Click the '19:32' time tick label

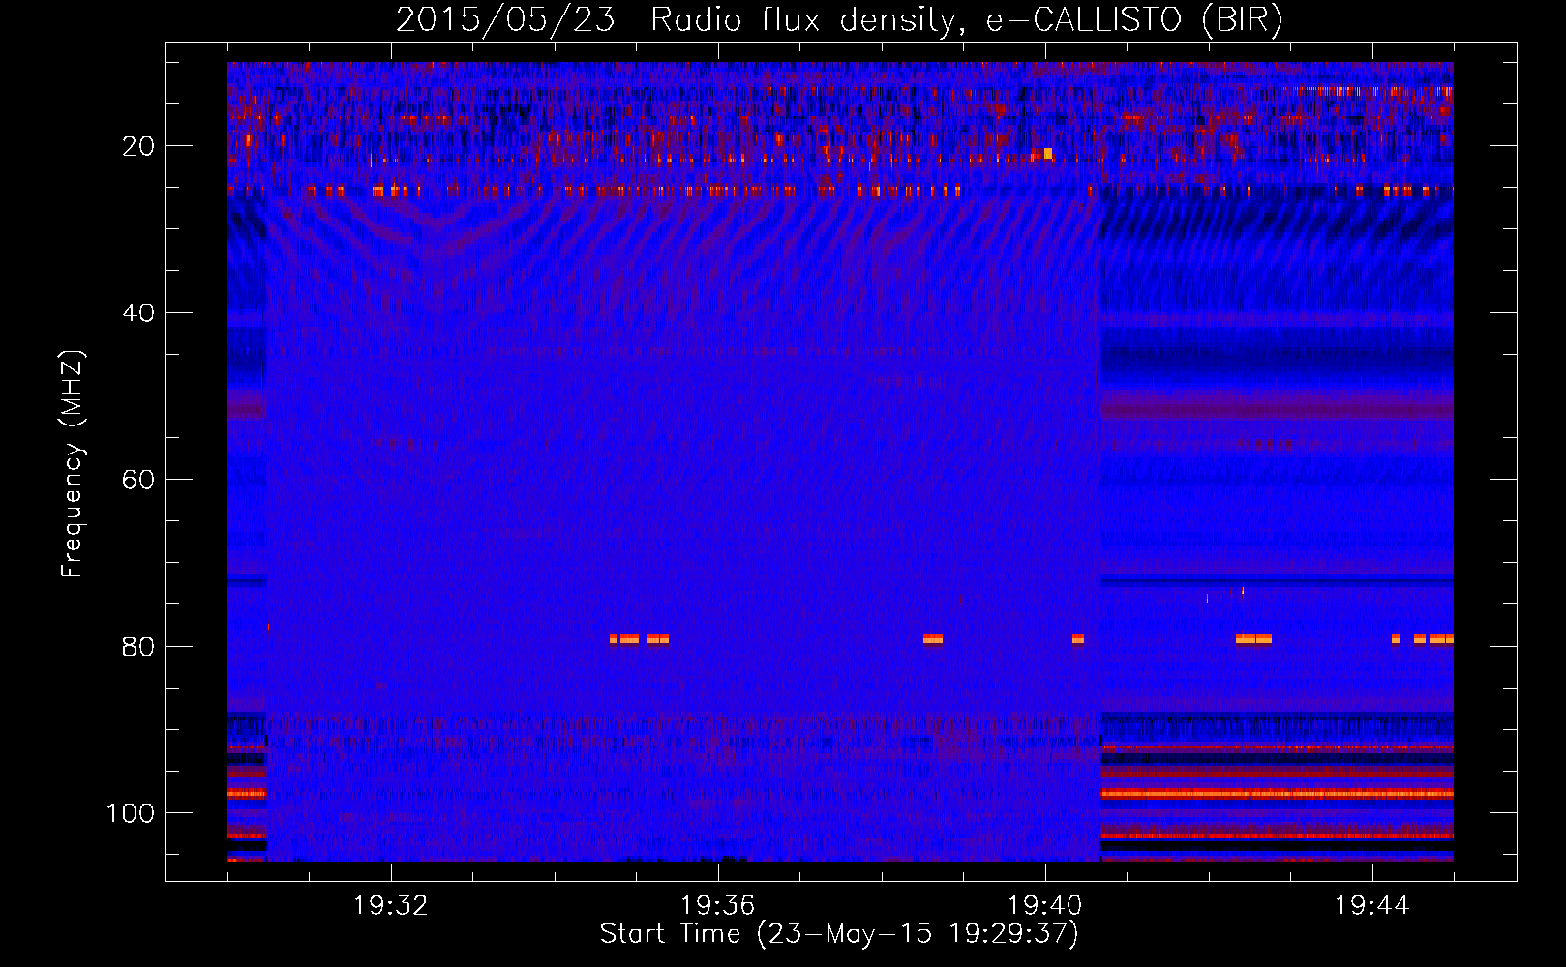[391, 906]
